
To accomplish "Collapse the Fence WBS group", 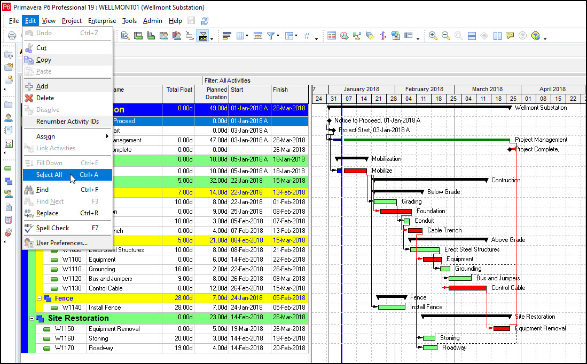I will pos(39,298).
